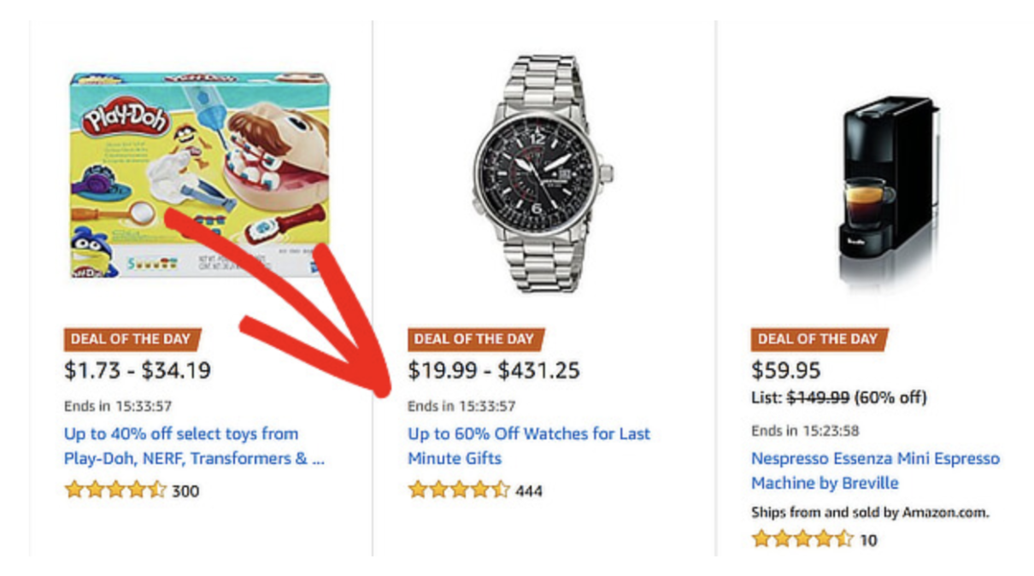The height and width of the screenshot is (576, 1034).
Task: Click the $59.95 Nespresso price
Action: [x=786, y=371]
